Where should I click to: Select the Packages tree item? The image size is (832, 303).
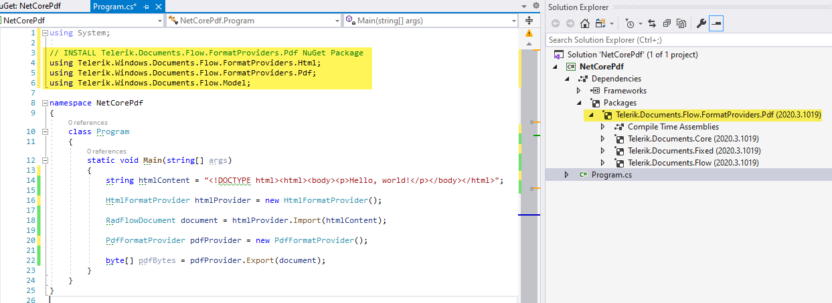[x=620, y=103]
